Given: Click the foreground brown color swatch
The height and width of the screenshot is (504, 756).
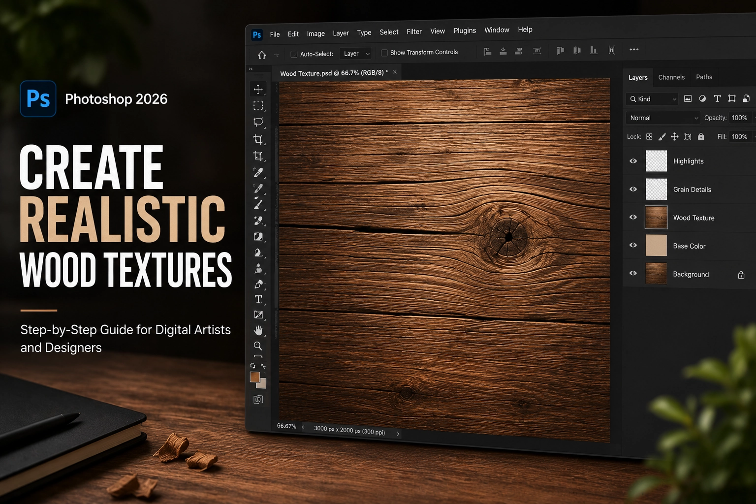Looking at the screenshot, I should click(x=254, y=377).
